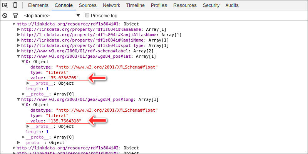Open the Resources tab
This screenshot has width=308, height=154.
click(185, 5)
